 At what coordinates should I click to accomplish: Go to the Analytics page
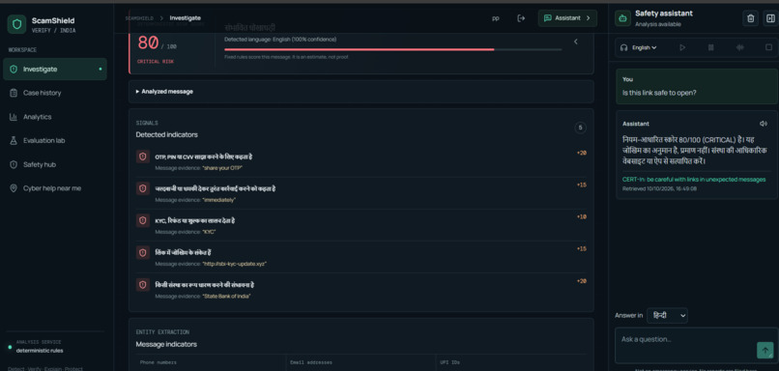coord(55,117)
